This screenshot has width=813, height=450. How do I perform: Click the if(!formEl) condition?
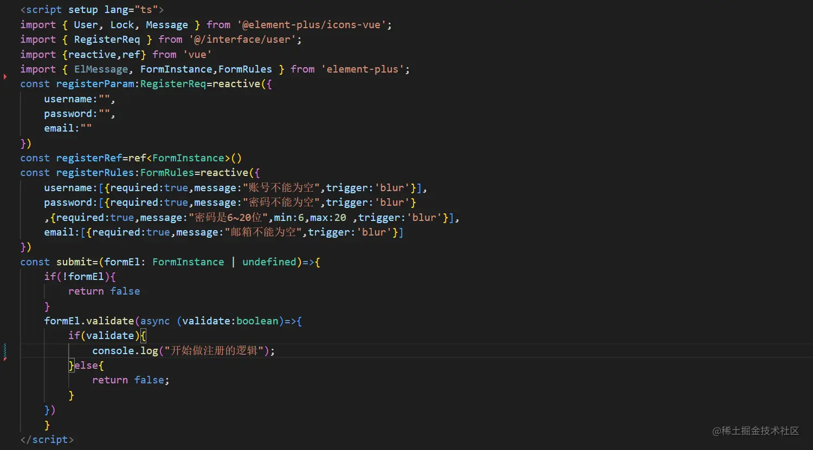(76, 277)
